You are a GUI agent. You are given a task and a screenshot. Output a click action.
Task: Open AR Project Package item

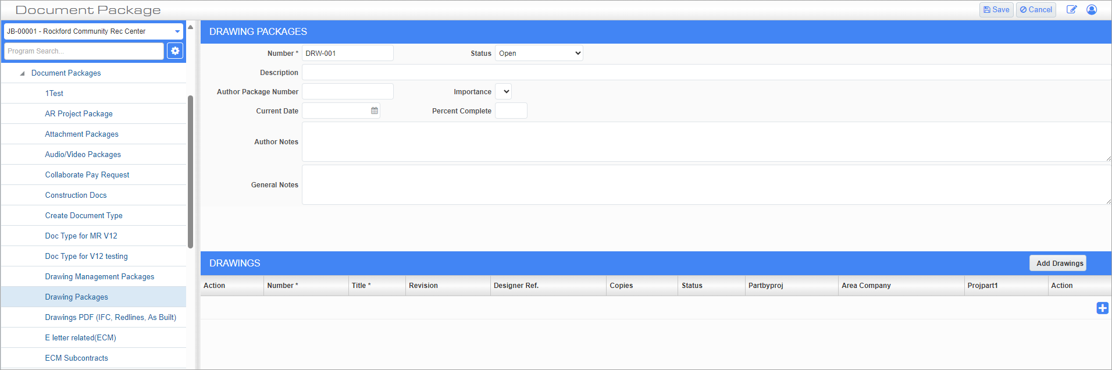click(x=79, y=114)
